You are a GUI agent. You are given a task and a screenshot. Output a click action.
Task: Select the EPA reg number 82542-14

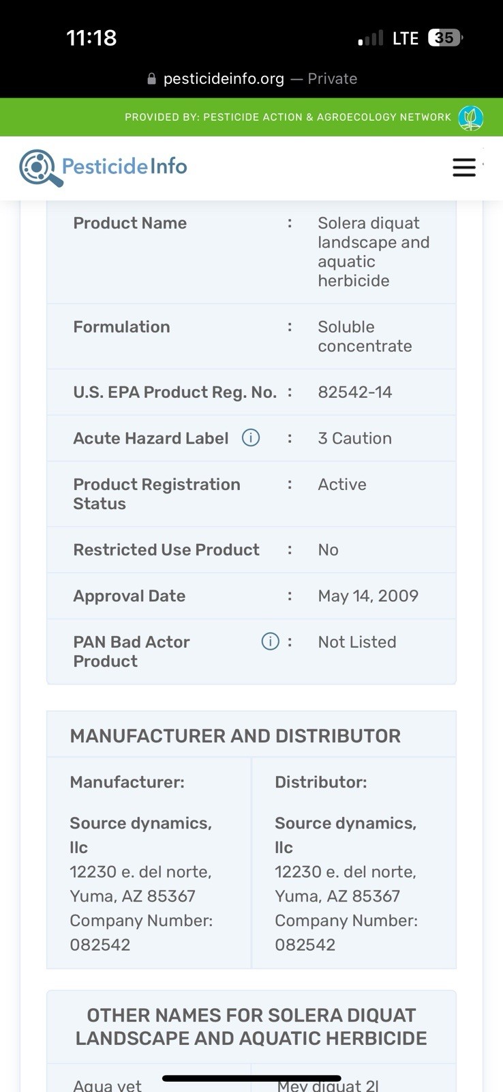[355, 392]
